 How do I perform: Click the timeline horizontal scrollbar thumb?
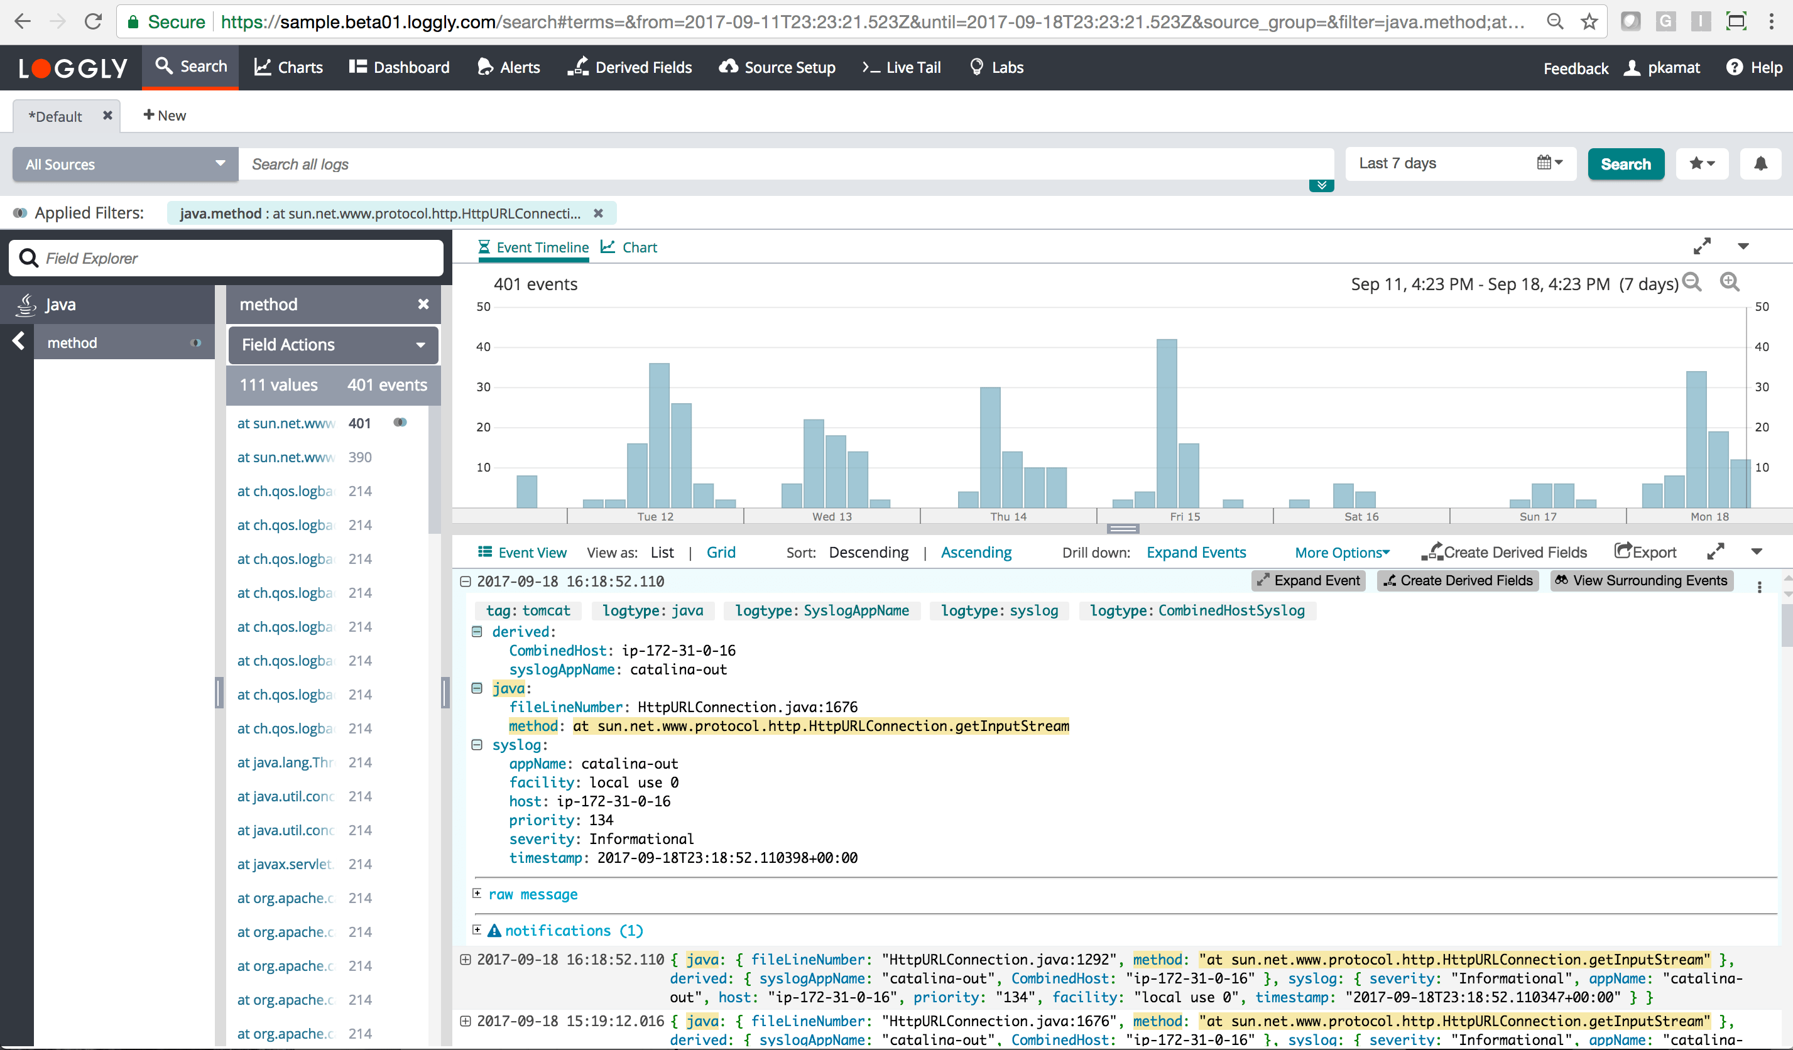click(1123, 529)
